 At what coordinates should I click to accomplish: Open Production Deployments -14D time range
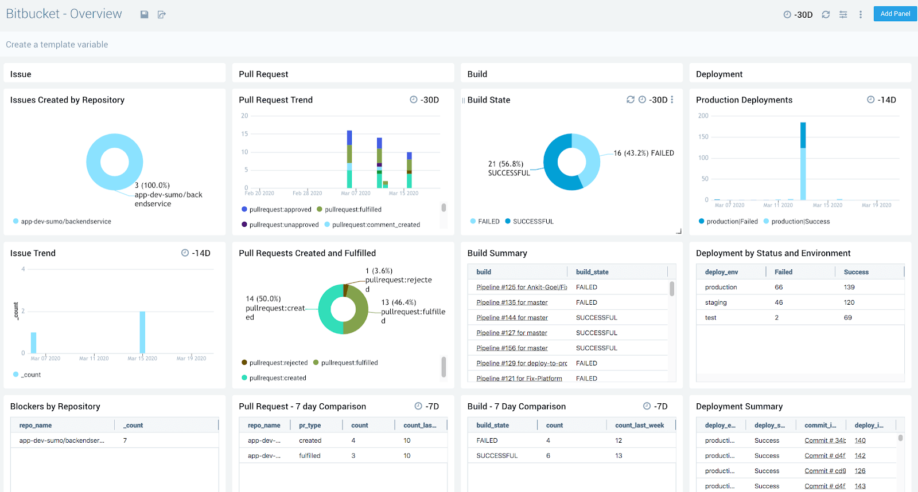tap(881, 100)
